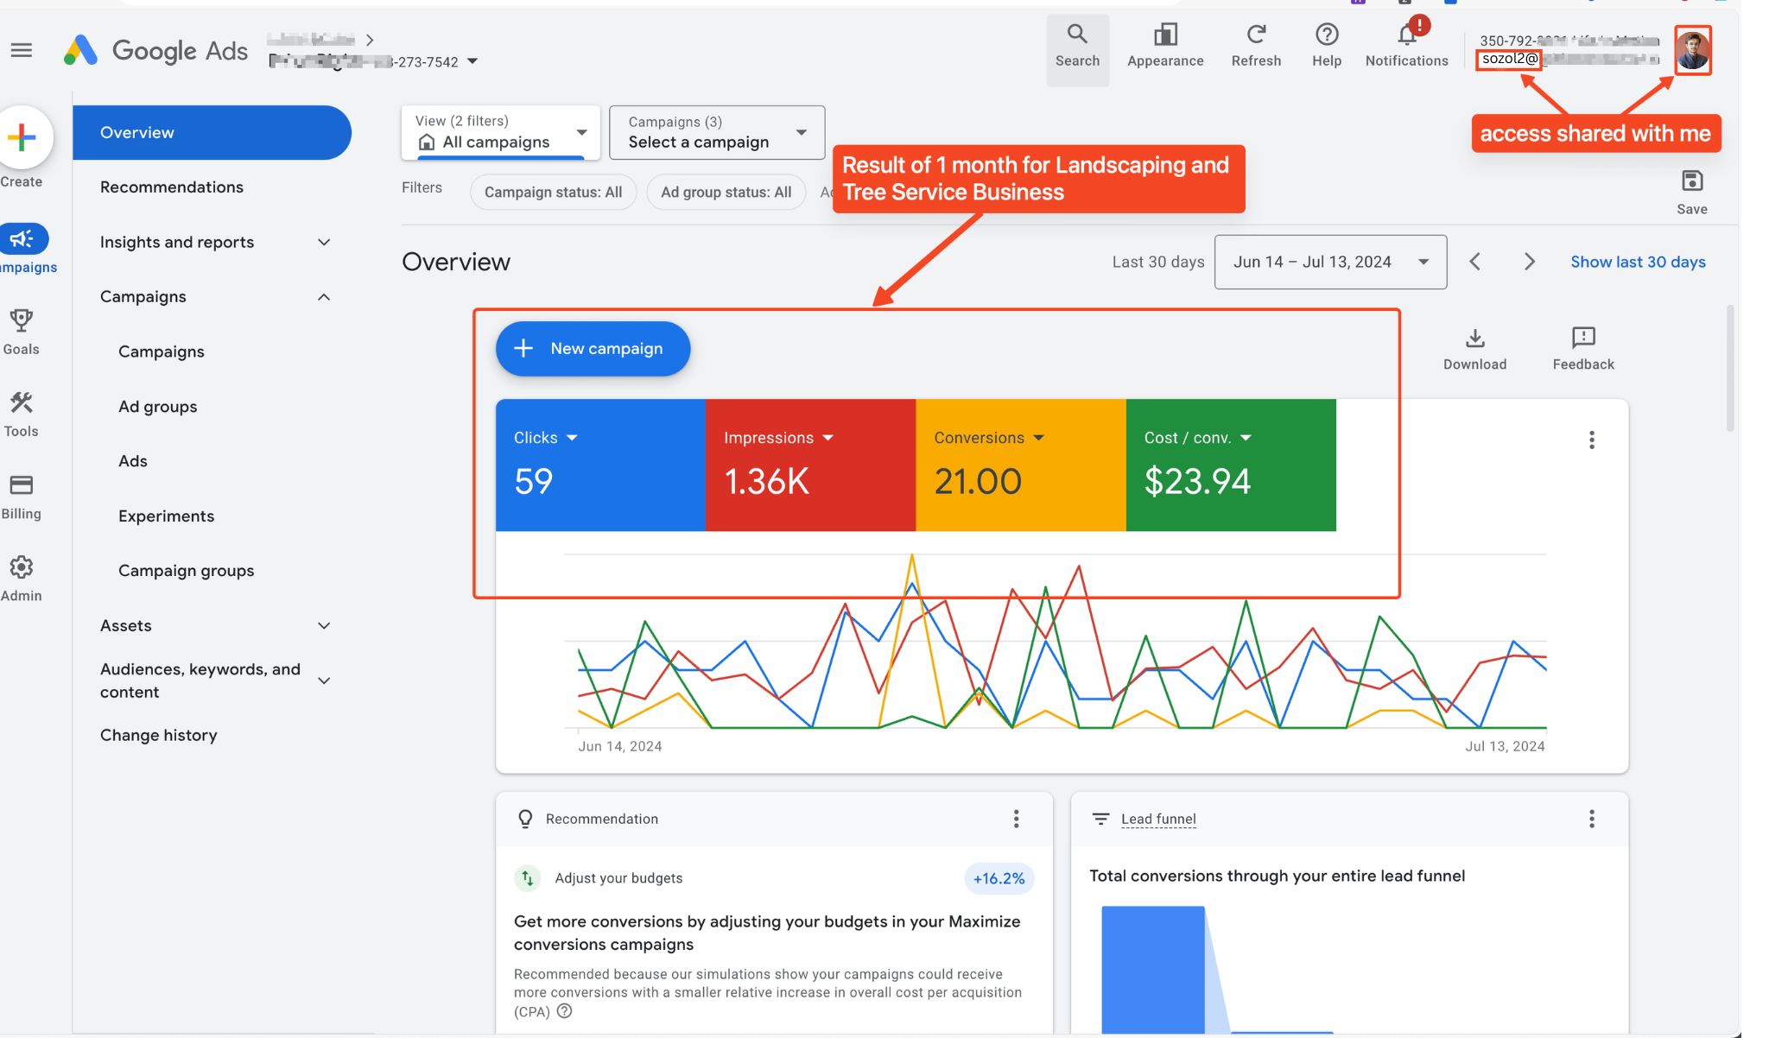This screenshot has height=1038, width=1769.
Task: Click the blue lead funnel bar
Action: tap(1153, 969)
